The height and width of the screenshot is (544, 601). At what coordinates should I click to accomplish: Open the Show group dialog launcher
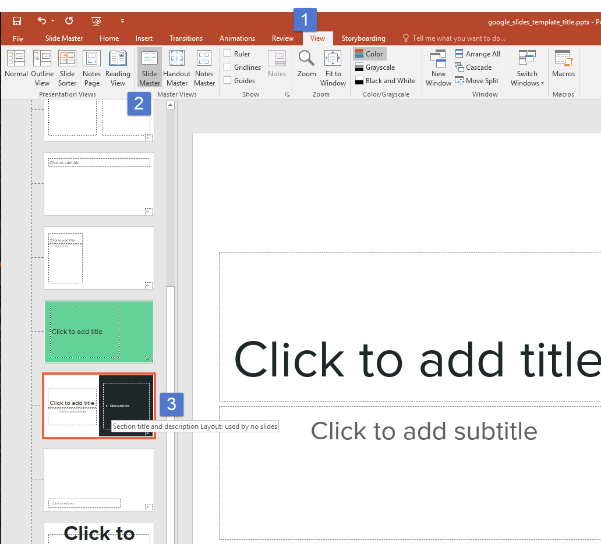(287, 94)
